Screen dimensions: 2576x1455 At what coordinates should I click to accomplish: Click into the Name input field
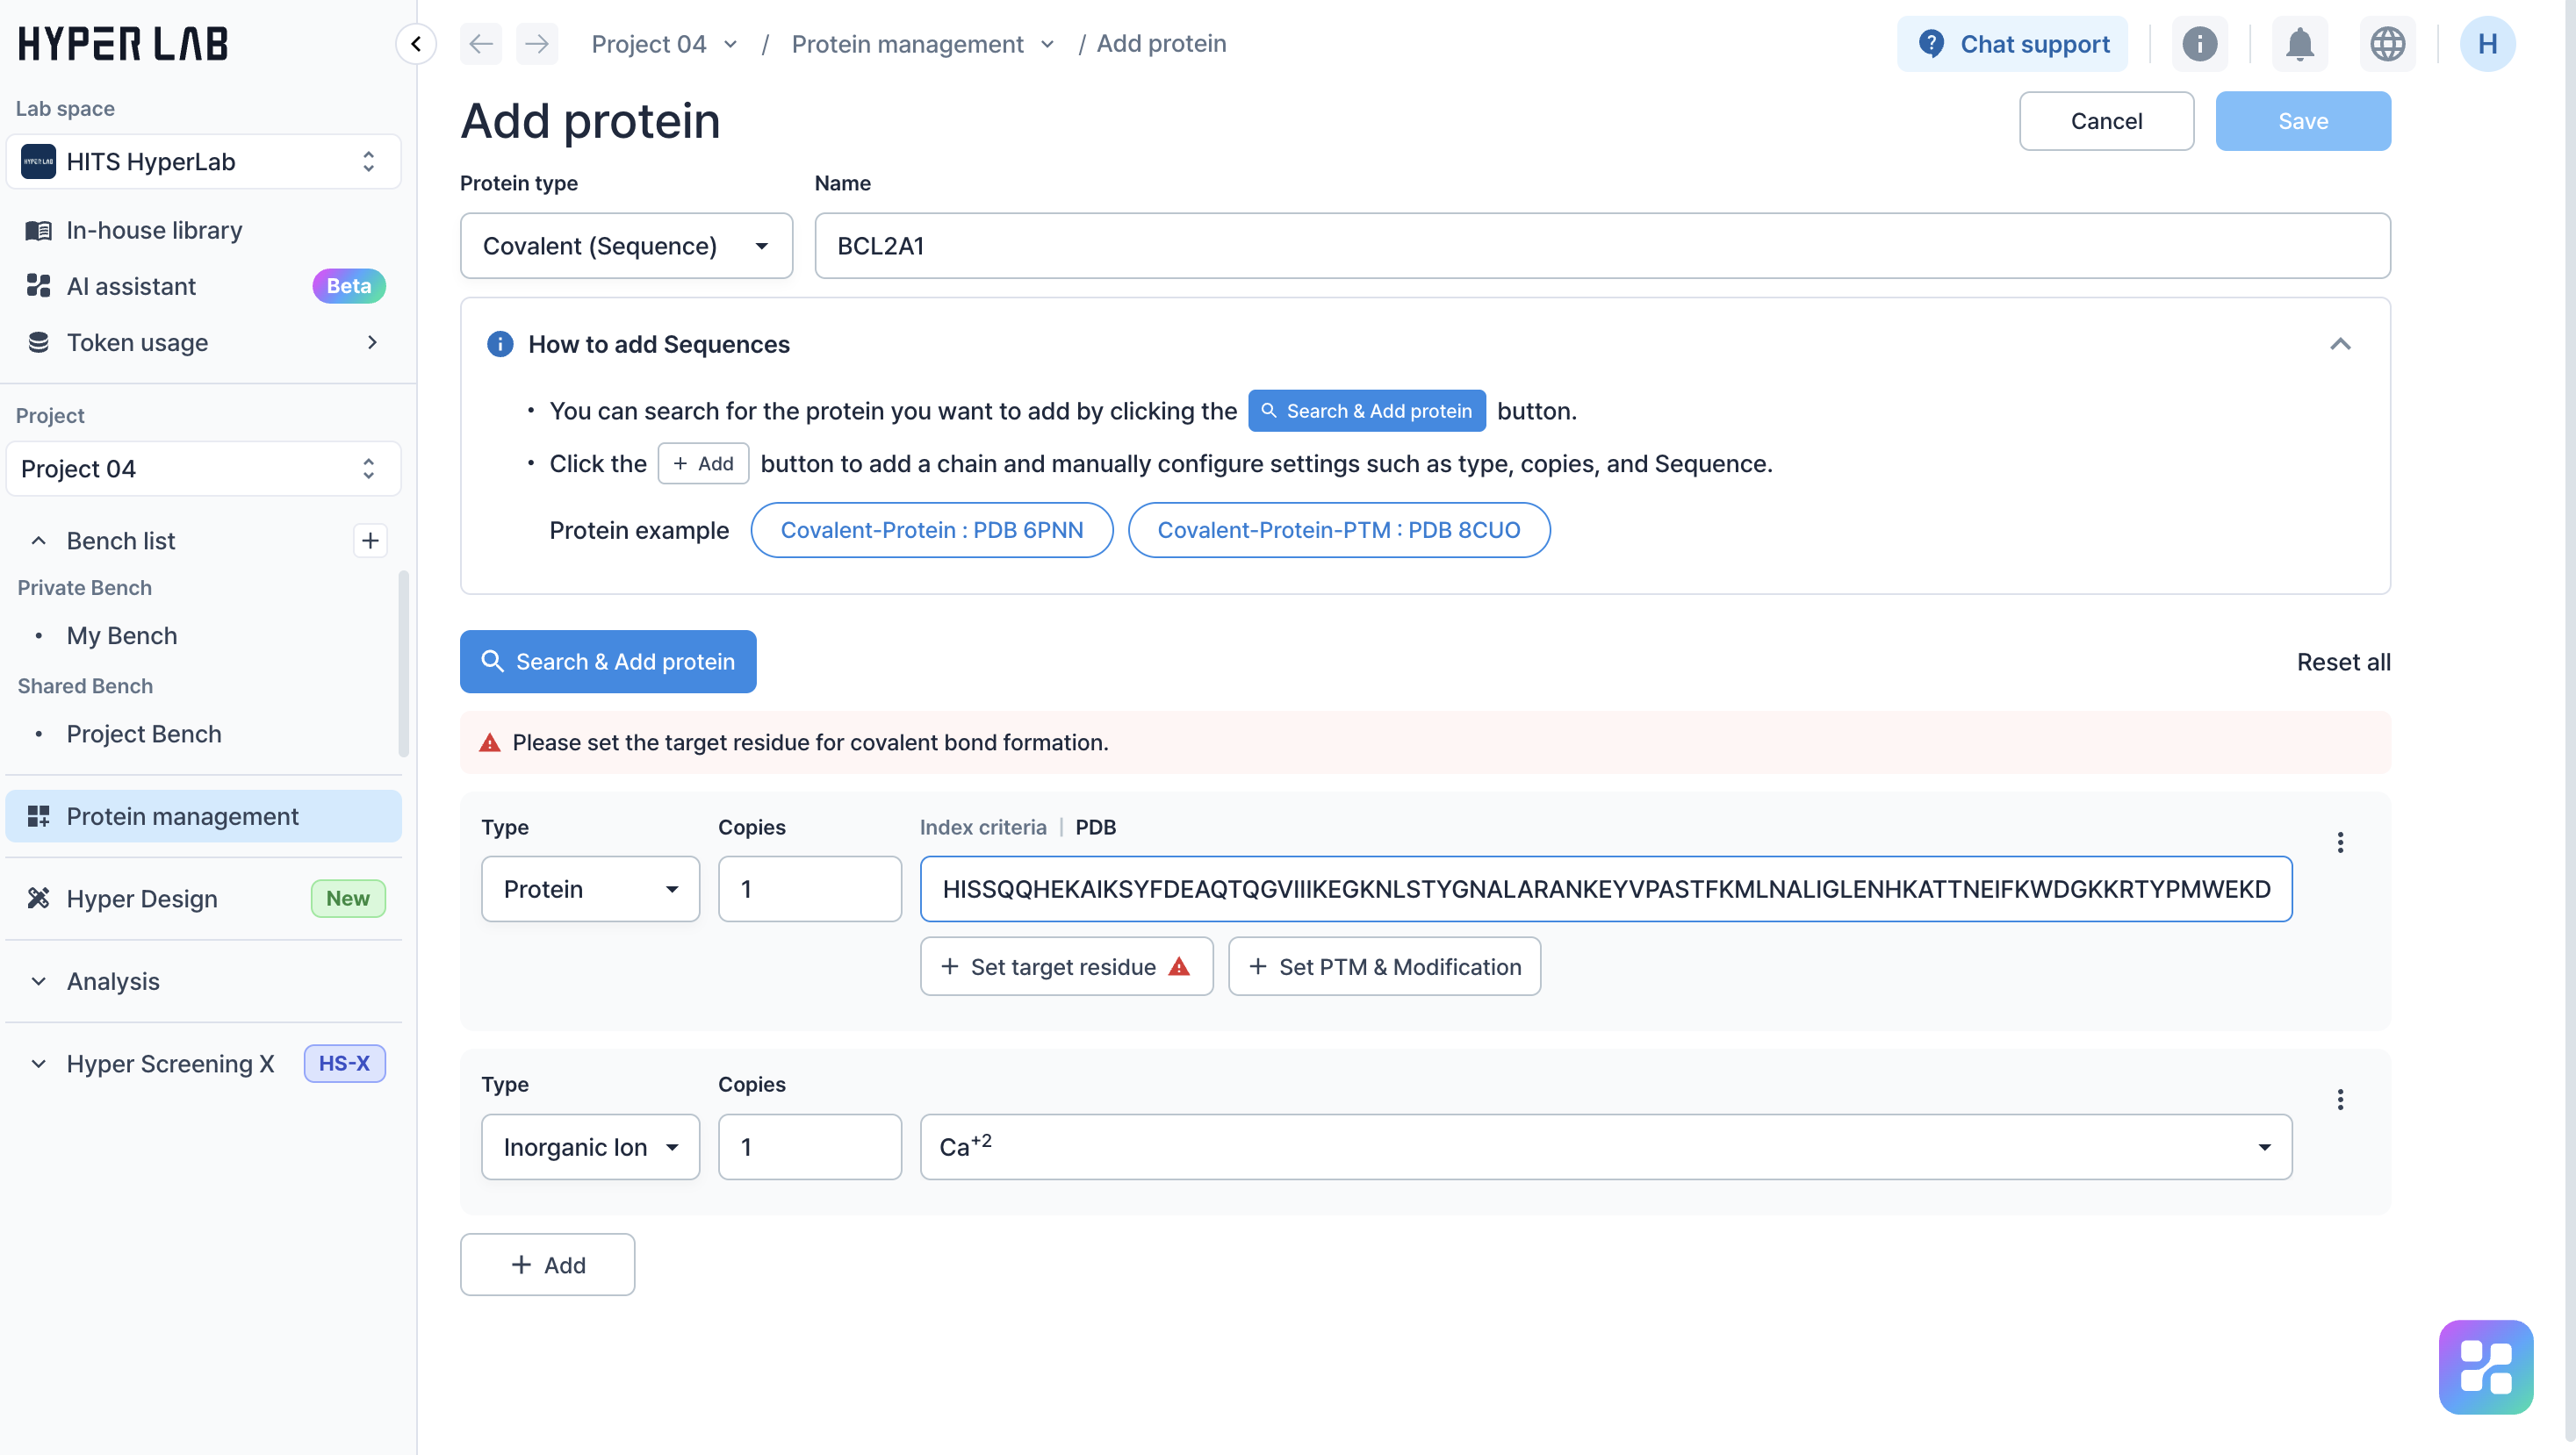point(1601,246)
